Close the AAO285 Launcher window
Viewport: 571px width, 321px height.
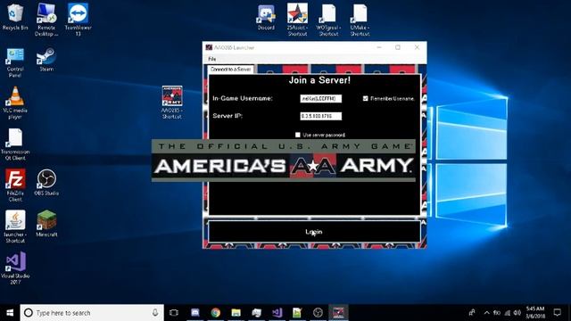(x=417, y=47)
